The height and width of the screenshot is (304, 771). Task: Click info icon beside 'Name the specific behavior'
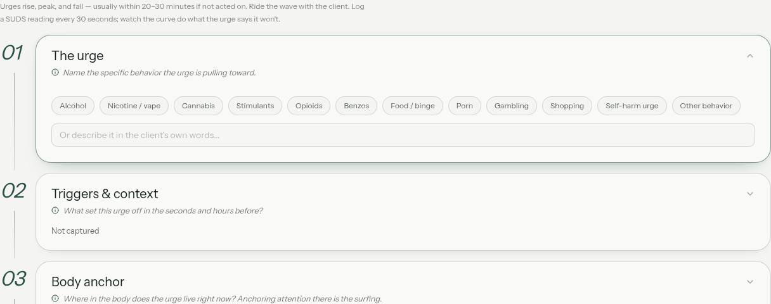(x=55, y=72)
